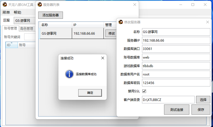
Task: Click into the 数据库密码 field
Action: tap(176, 83)
